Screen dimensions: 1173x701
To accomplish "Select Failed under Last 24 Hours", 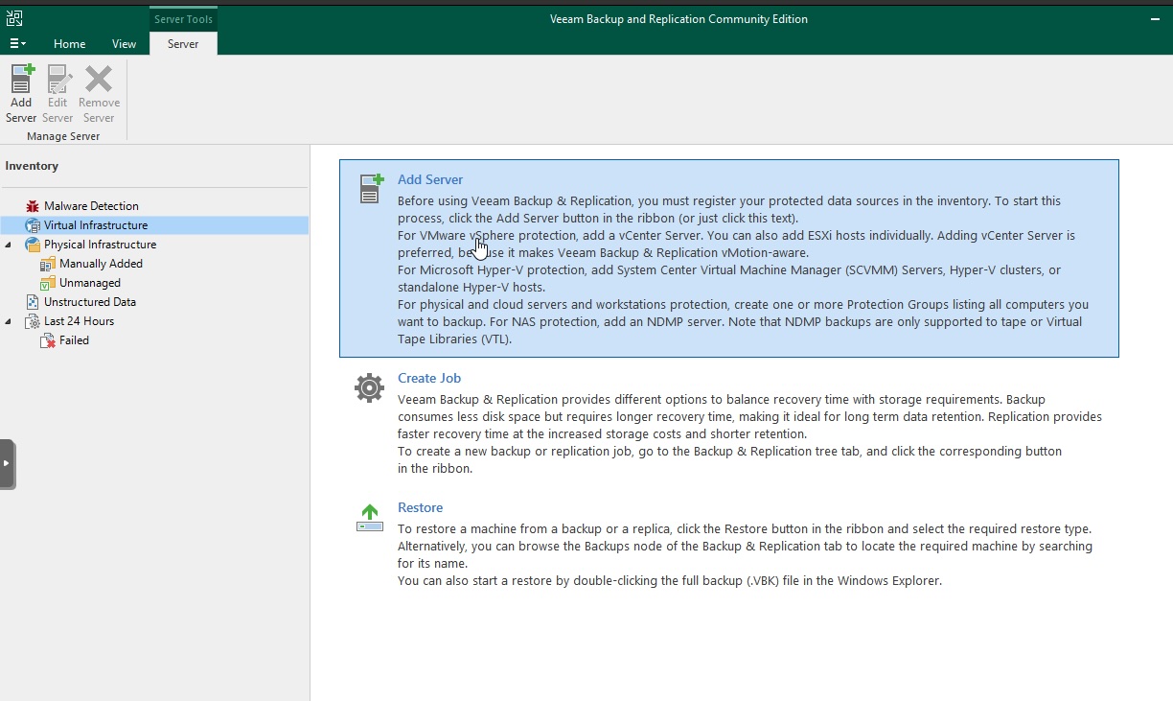I will (74, 340).
